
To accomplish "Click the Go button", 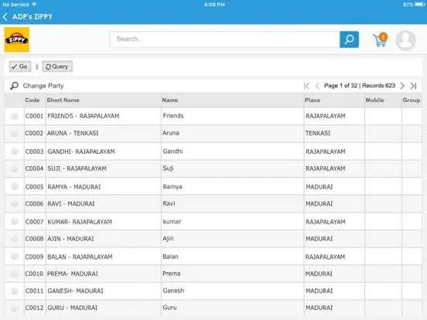I will (x=20, y=66).
